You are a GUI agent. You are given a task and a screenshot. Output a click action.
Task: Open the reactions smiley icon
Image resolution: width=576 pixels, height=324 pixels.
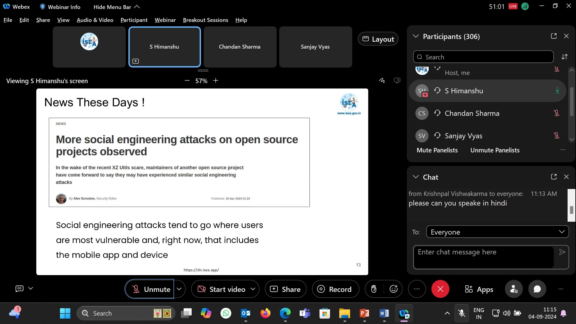point(393,289)
